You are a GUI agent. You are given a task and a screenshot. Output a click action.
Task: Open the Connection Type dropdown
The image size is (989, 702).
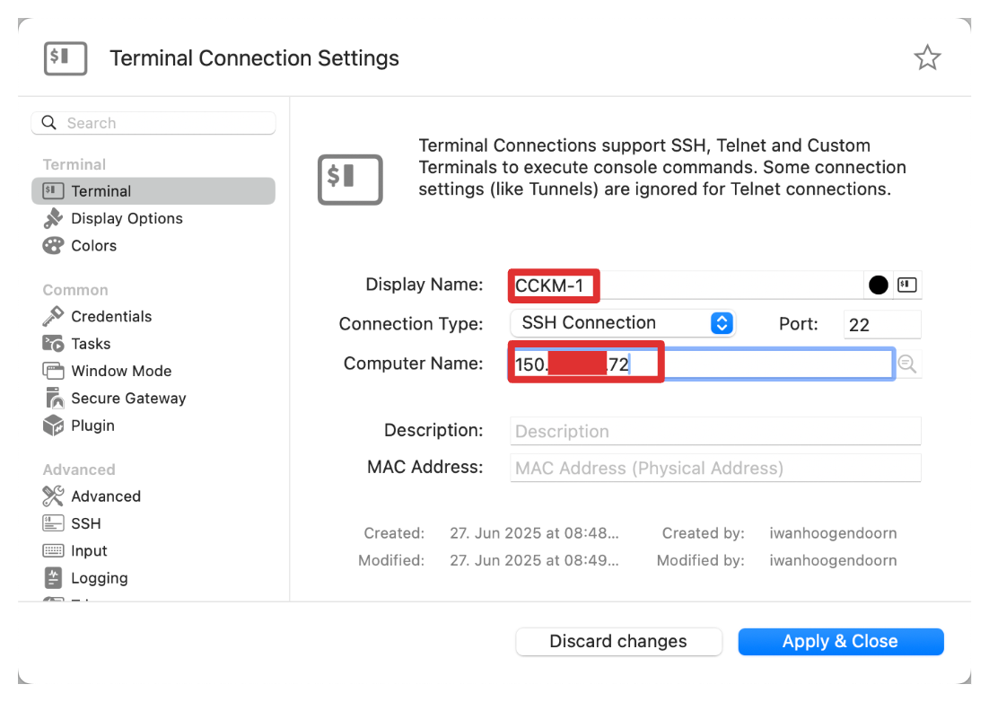(623, 323)
